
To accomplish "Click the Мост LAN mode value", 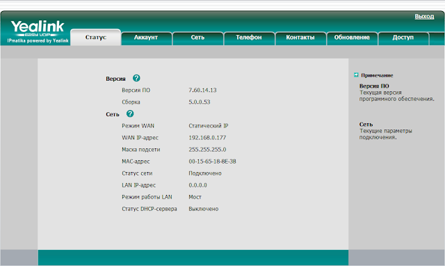I will click(x=195, y=197).
